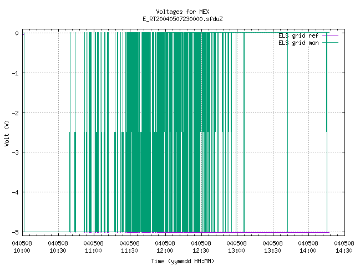Click the -5 volt y-axis tick label
The width and height of the screenshot is (355, 266).
pos(15,232)
